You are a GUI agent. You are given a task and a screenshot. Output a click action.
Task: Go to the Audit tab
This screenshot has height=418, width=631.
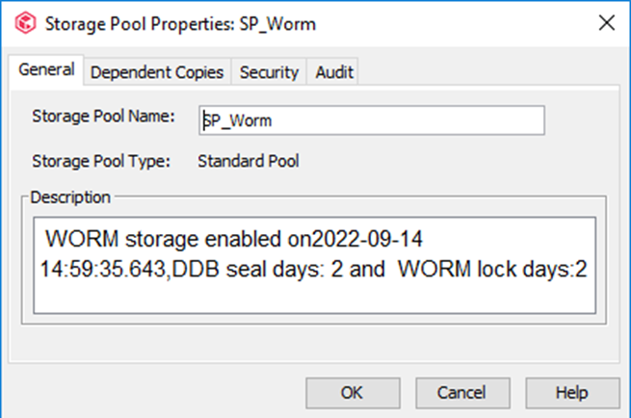334,71
